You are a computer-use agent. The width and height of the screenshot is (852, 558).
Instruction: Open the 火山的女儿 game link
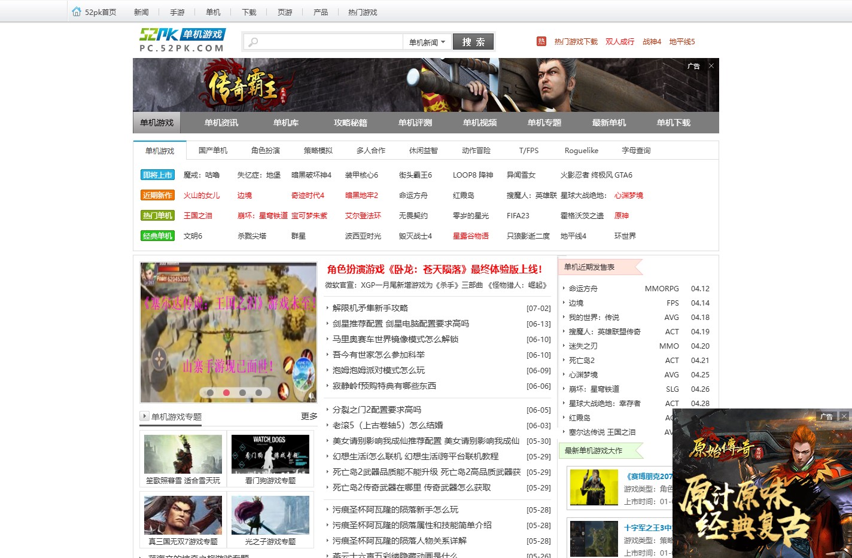pos(202,196)
